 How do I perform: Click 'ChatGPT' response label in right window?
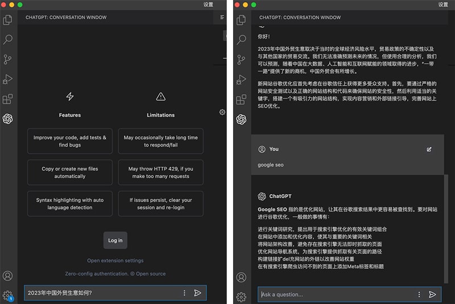click(280, 196)
